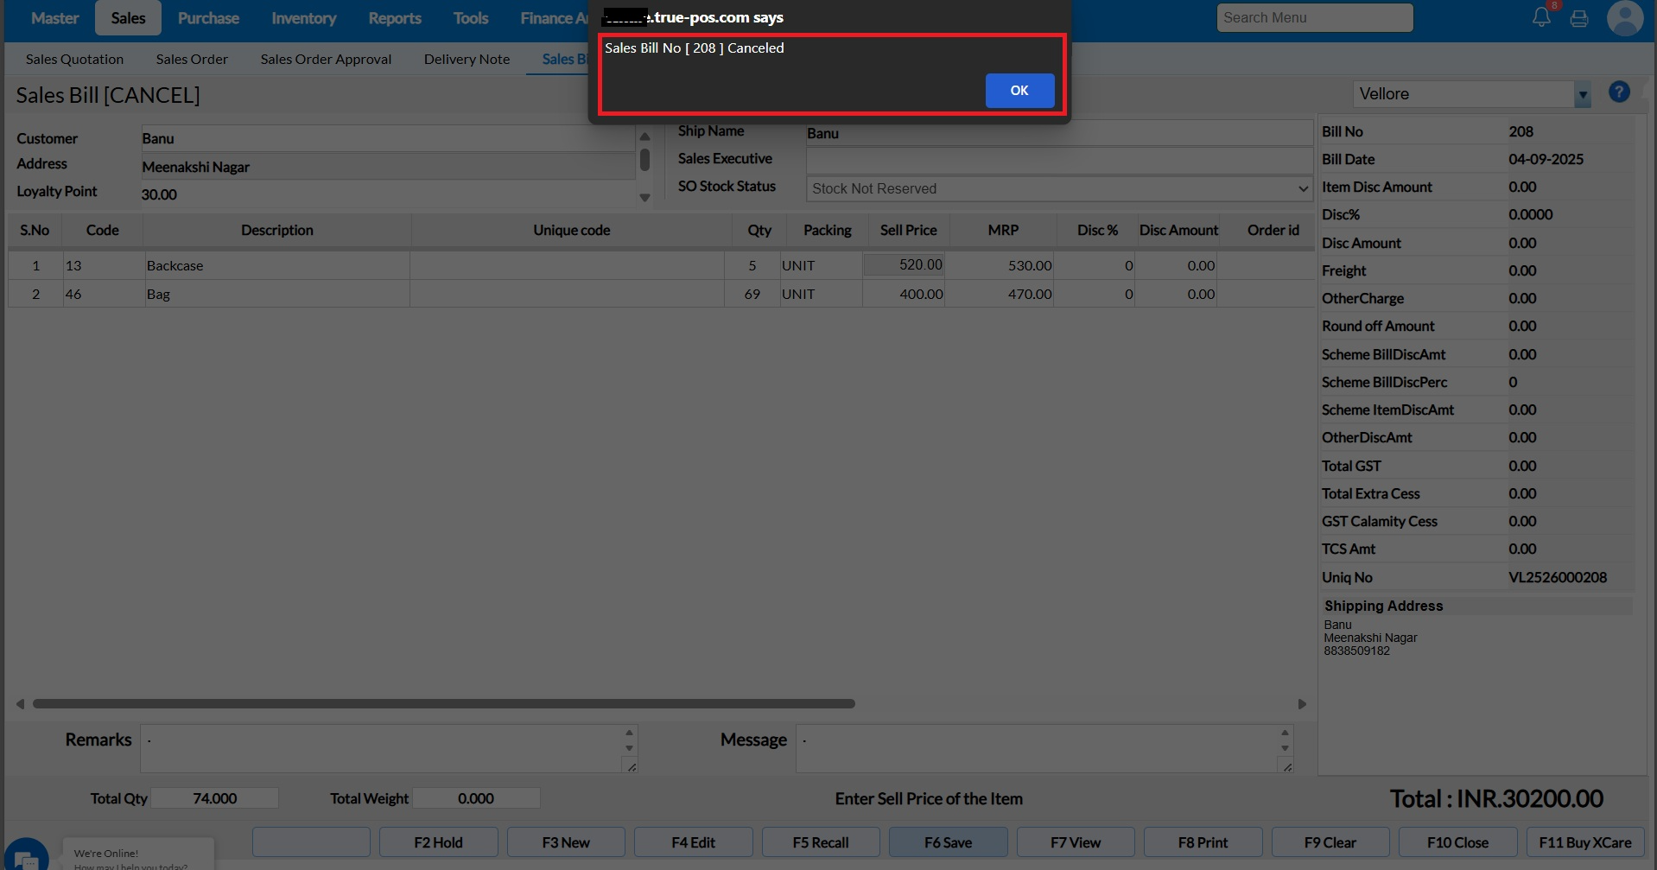This screenshot has height=870, width=1657.
Task: Click the Loyalty Point value 30.00
Action: pos(159,194)
